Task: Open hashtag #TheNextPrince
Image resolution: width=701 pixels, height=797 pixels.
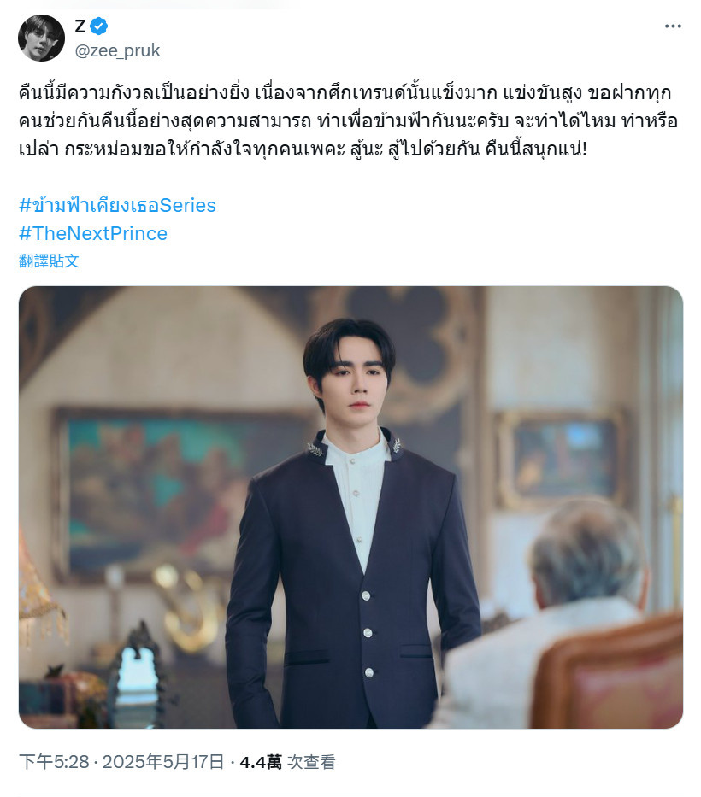Action: click(93, 233)
